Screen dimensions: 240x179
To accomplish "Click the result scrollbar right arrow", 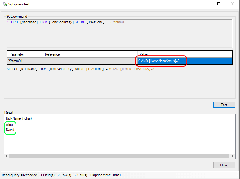I will 232,156.
